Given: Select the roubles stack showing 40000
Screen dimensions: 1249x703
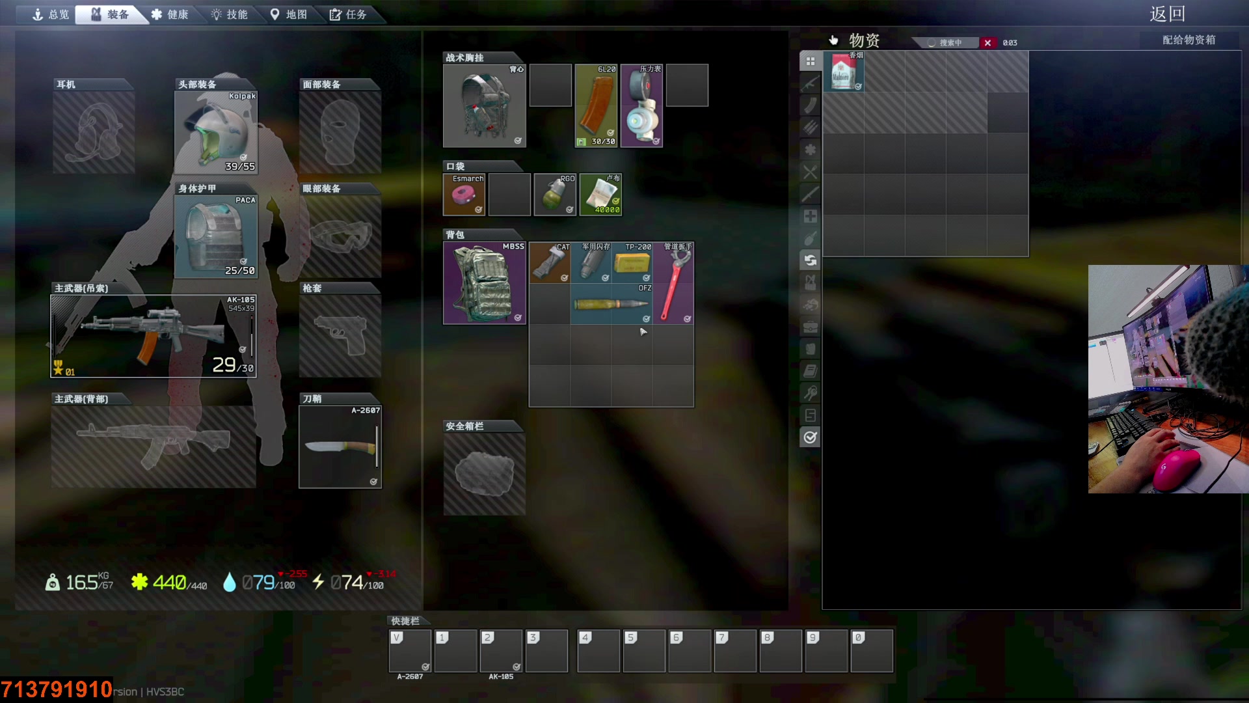Looking at the screenshot, I should pos(600,195).
